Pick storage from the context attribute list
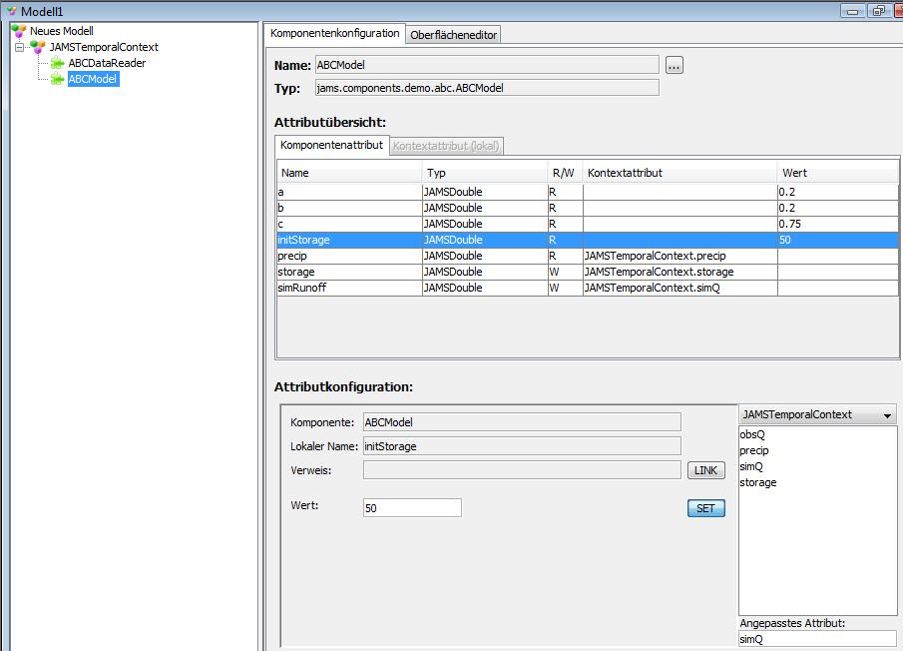Viewport: 903px width, 651px height. pos(757,482)
